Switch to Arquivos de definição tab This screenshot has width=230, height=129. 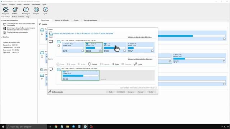[61, 20]
